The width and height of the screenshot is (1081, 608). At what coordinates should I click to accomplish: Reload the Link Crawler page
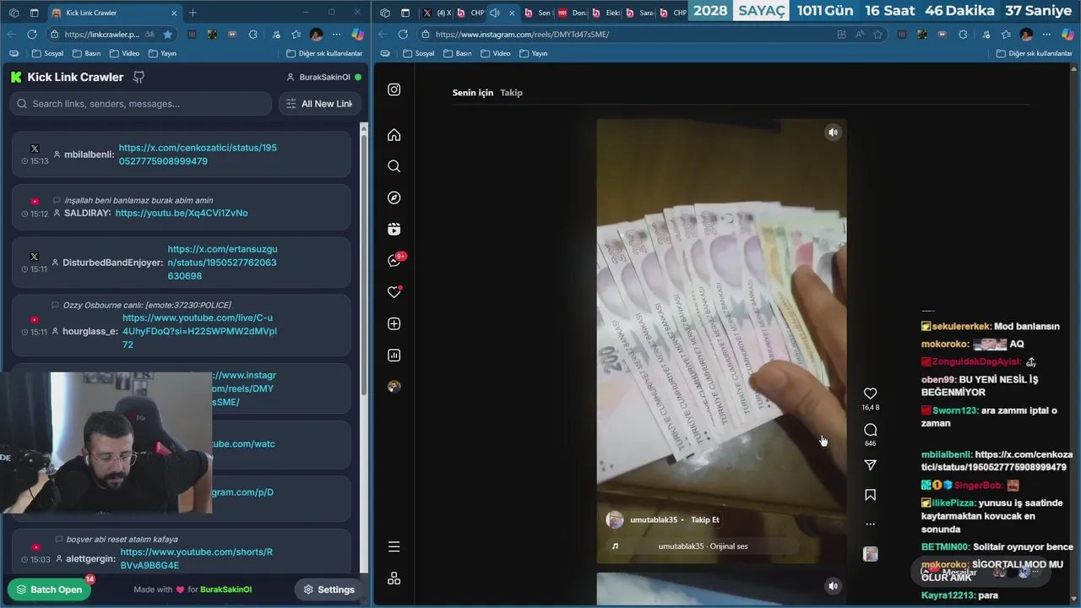click(31, 35)
